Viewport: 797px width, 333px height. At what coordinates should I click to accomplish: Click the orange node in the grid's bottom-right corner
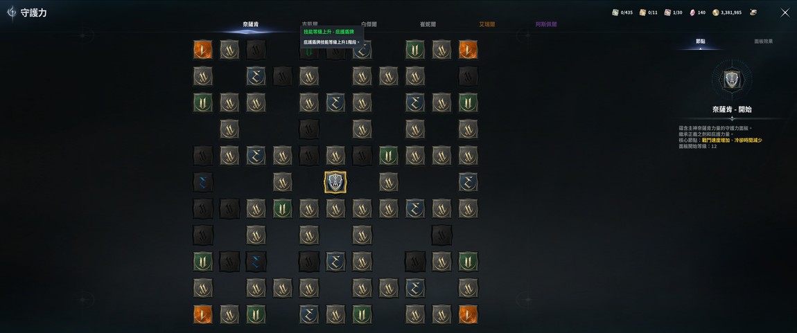[x=468, y=314]
